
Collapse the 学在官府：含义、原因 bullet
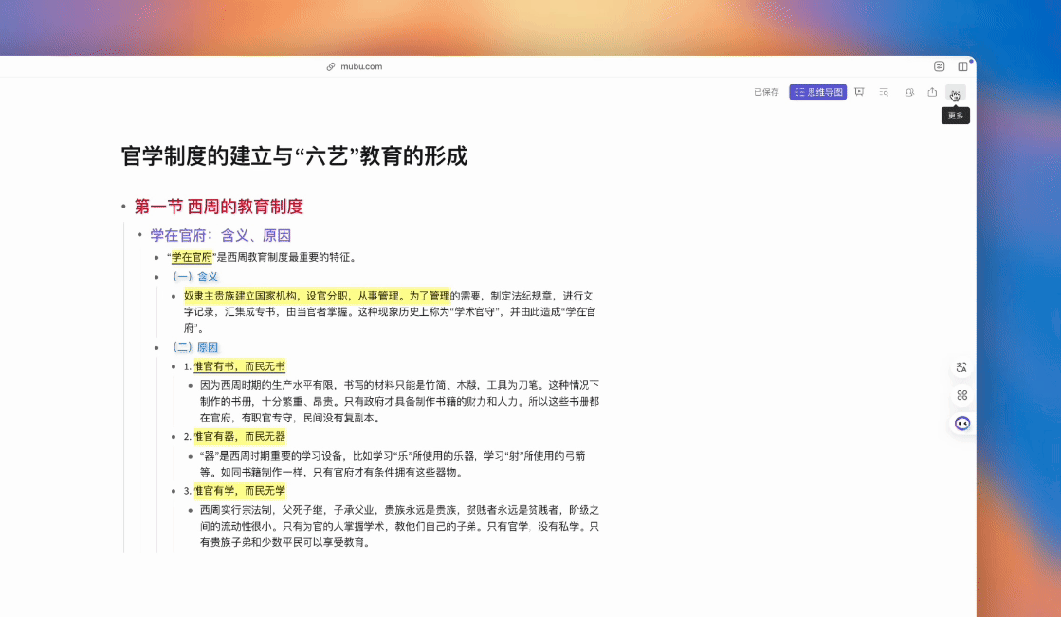tap(140, 235)
